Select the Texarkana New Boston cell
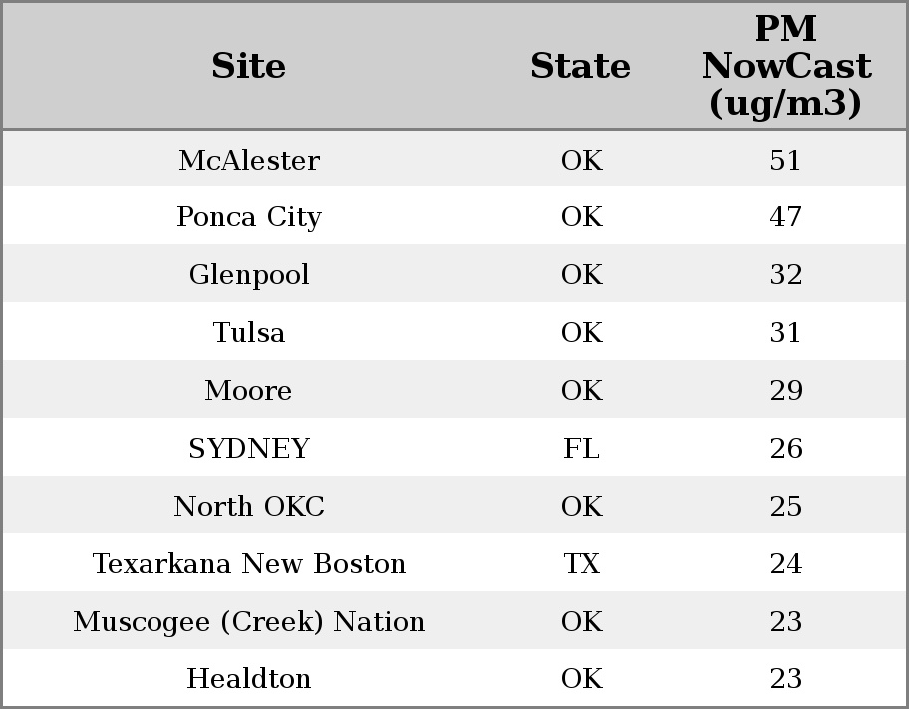Image resolution: width=909 pixels, height=709 pixels. pyautogui.click(x=249, y=563)
